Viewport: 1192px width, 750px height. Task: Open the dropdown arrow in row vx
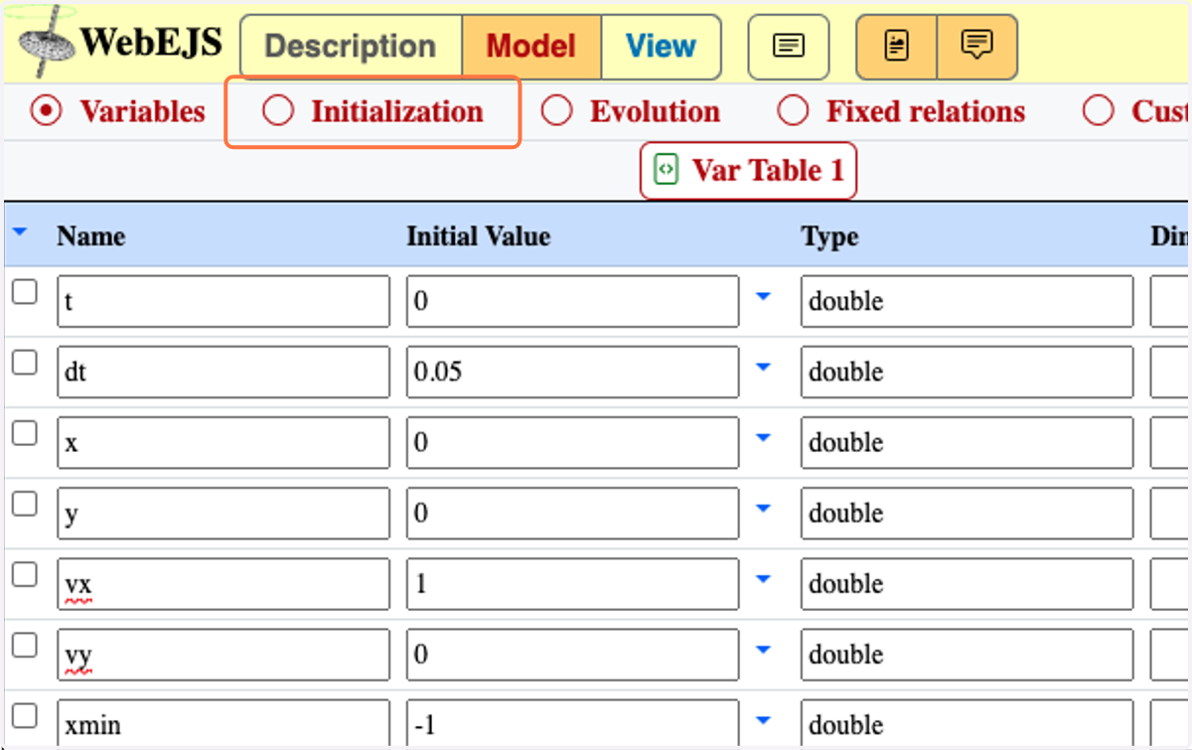click(763, 578)
